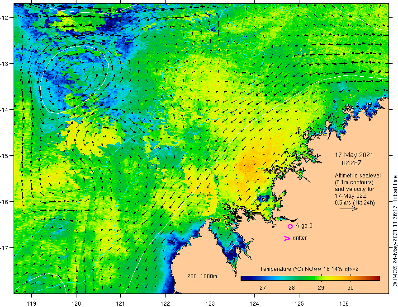The image size is (398, 307).
Task: Click the '02:28Z' time text
Action: tap(351, 163)
